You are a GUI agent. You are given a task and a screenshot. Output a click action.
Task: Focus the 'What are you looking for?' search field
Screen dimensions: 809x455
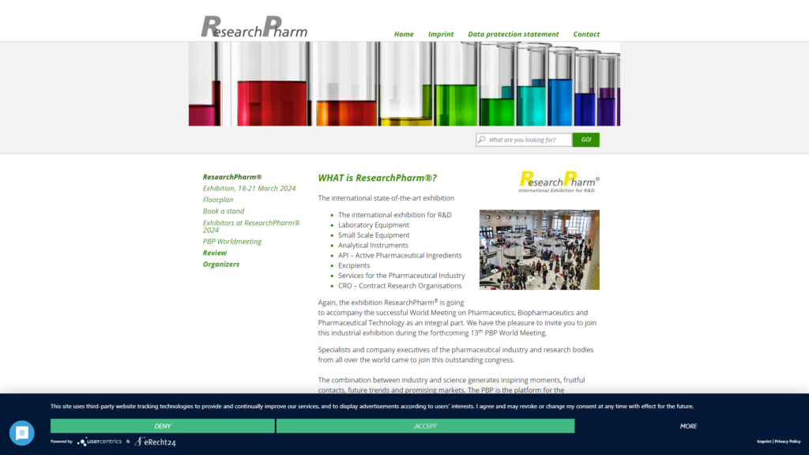tap(524, 140)
